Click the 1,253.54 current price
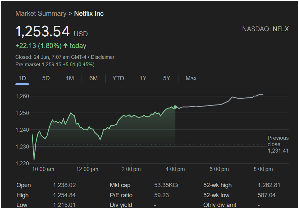 pyautogui.click(x=43, y=31)
